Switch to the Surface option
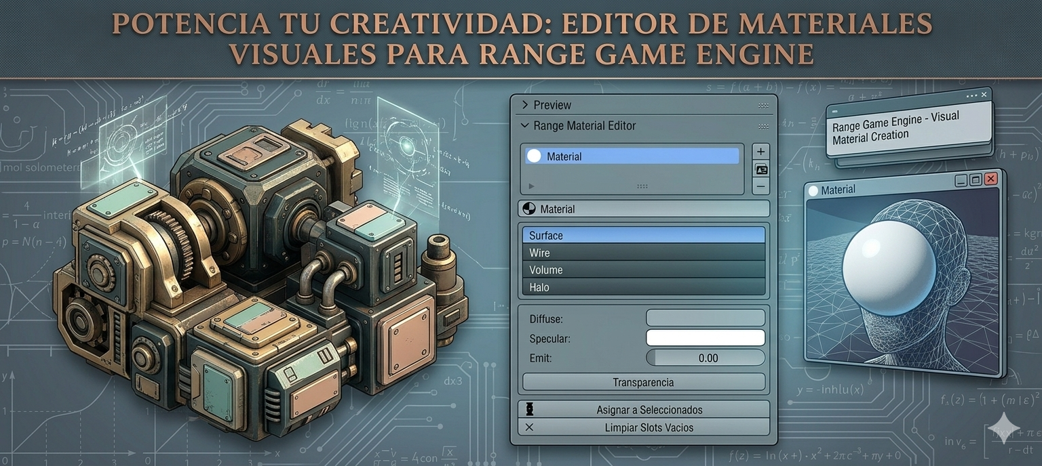The image size is (1042, 466). (643, 235)
